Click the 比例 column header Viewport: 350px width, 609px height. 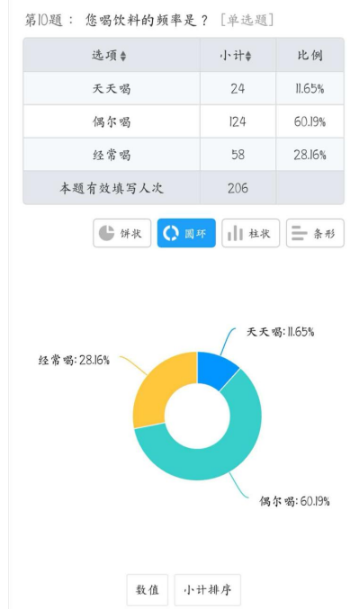pyautogui.click(x=310, y=55)
